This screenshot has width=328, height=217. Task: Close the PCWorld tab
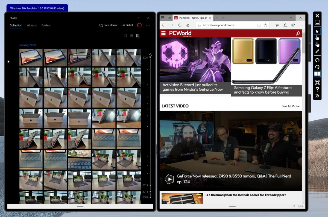coord(210,18)
